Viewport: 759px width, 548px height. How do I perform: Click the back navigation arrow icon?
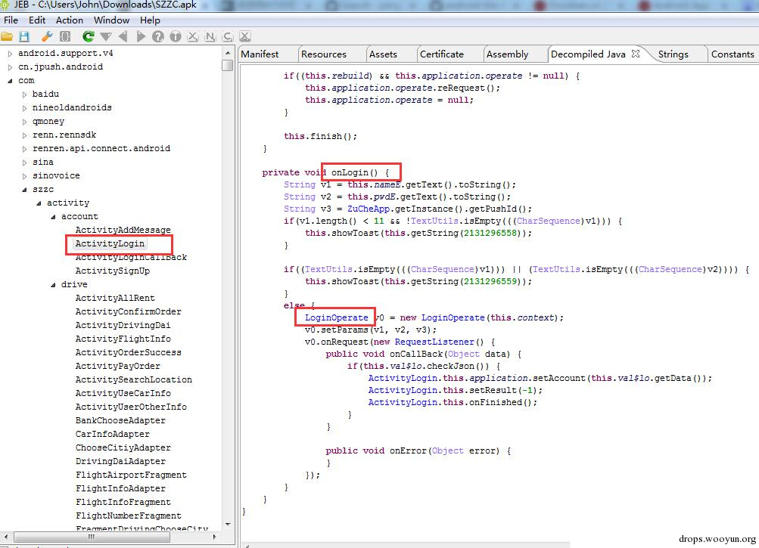tap(123, 36)
